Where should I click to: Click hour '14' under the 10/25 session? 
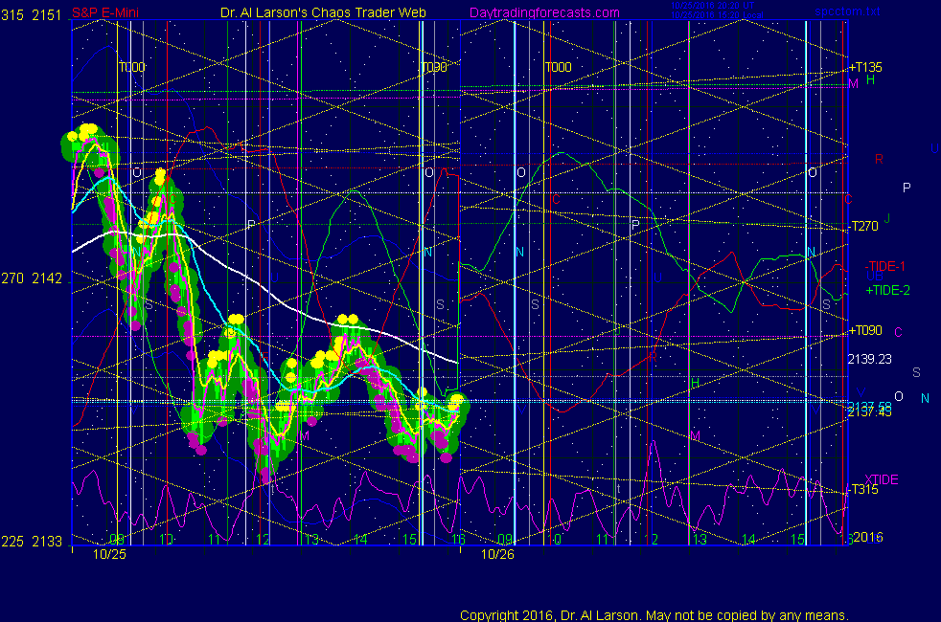[x=359, y=540]
